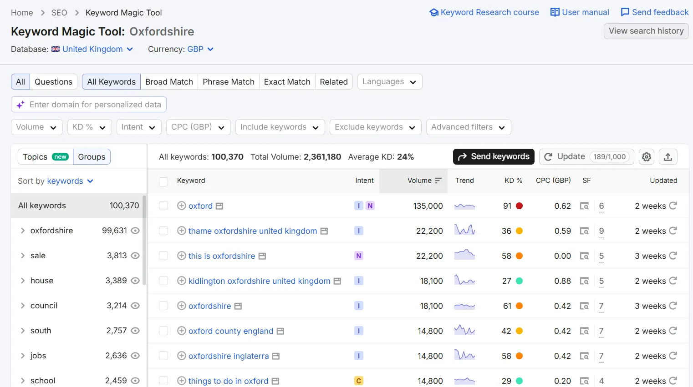Toggle the select-all checkbox in table header

(x=163, y=181)
